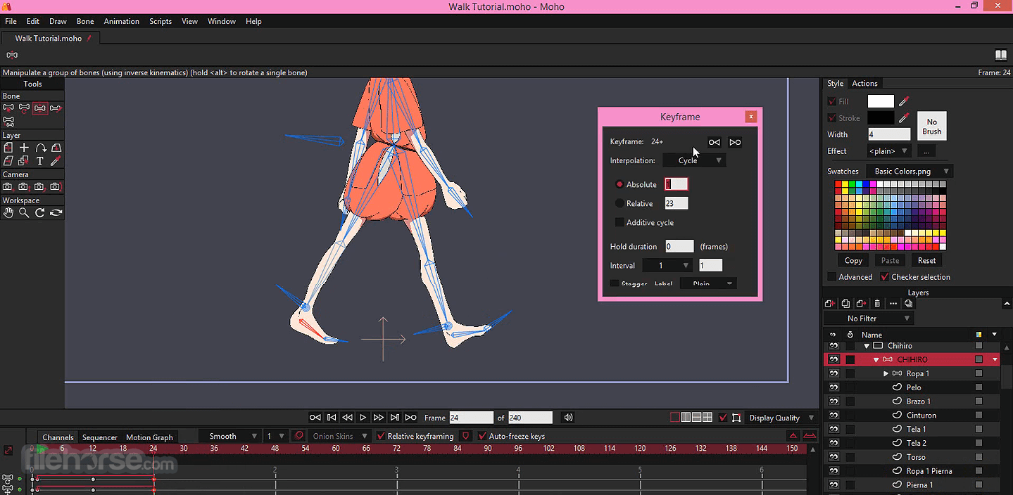This screenshot has width=1013, height=495.
Task: Enable the Additive cycle checkbox
Action: pyautogui.click(x=619, y=222)
